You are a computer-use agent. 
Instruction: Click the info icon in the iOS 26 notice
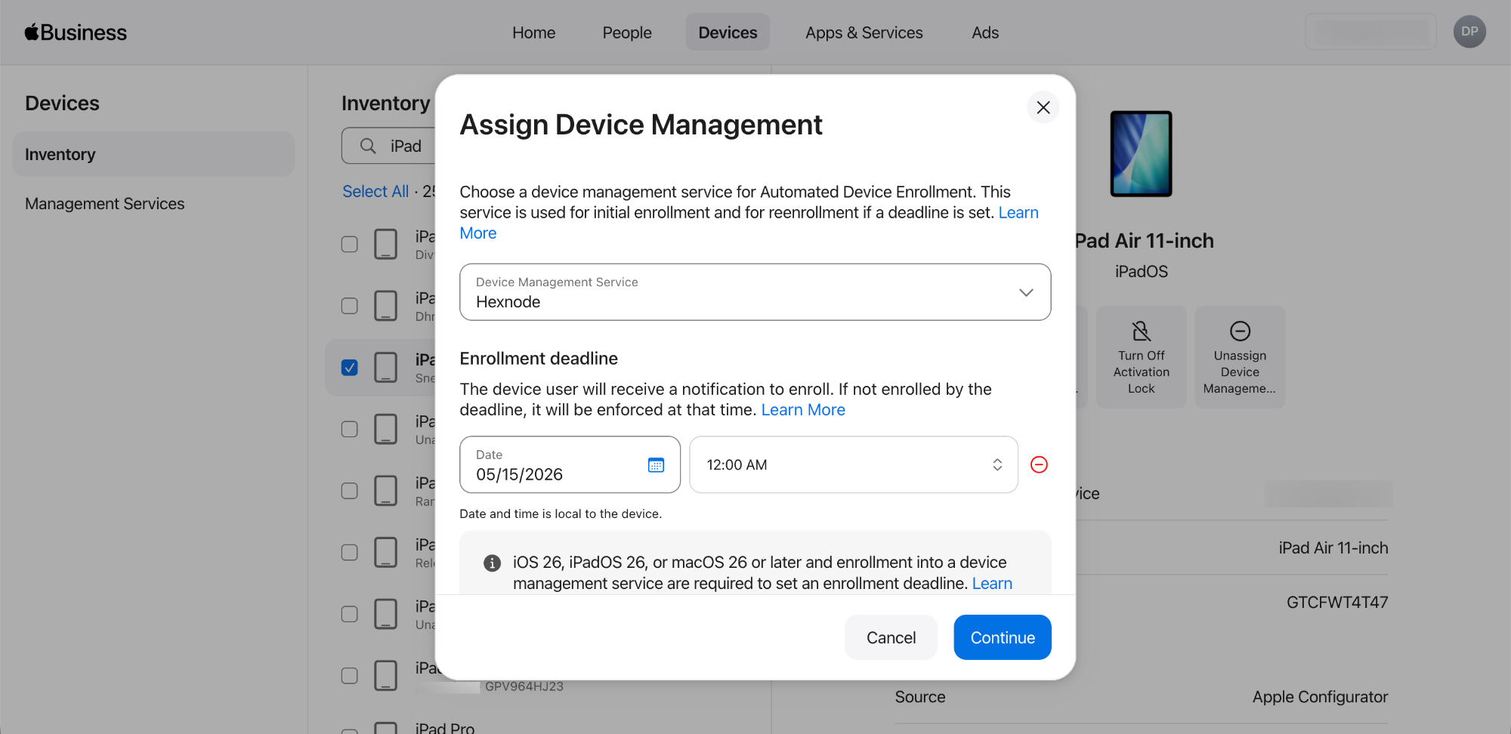coord(492,563)
